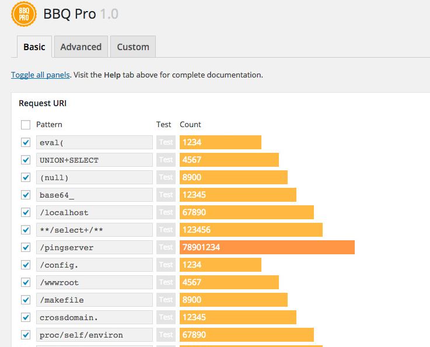Viewport: 430px width, 347px height.
Task: Click Test button for /config. pattern
Action: tap(166, 265)
